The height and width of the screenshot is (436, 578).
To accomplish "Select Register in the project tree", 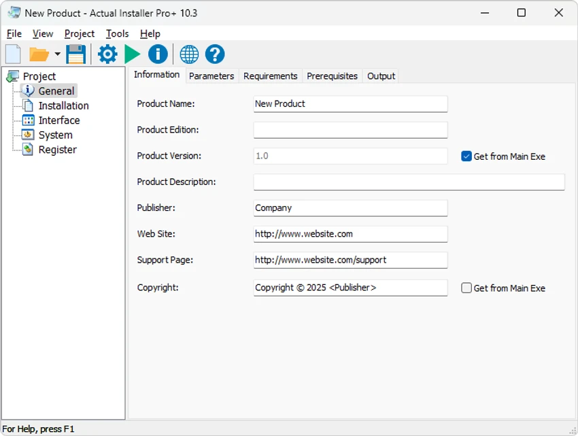I will coord(58,150).
